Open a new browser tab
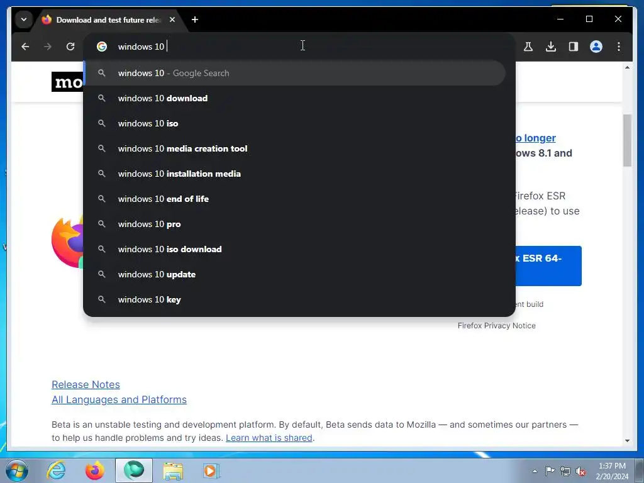This screenshot has height=483, width=644. 195,19
